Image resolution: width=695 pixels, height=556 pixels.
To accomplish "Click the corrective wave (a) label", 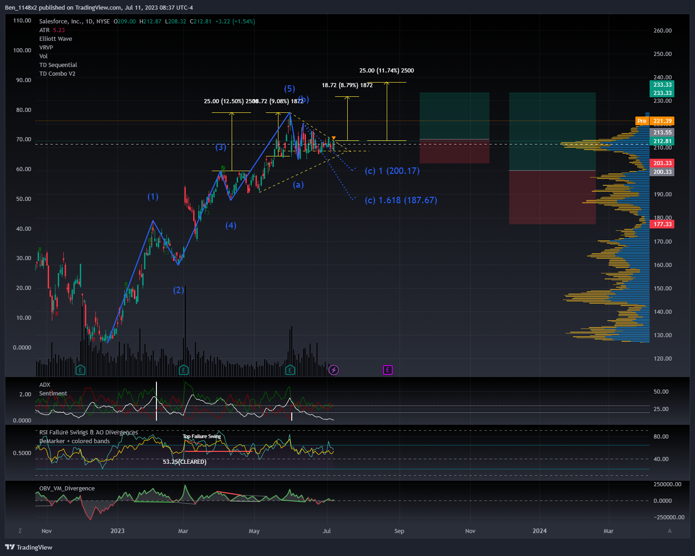I will point(299,184).
